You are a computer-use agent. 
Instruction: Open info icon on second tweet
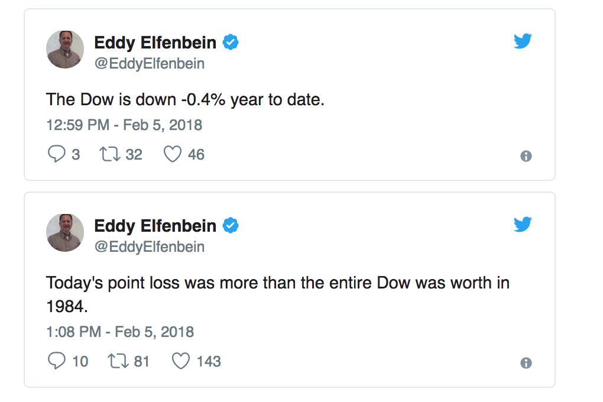coord(526,363)
